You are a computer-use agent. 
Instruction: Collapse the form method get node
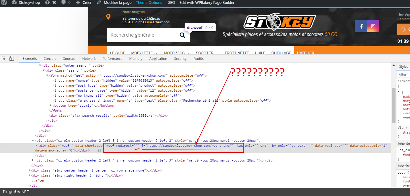[x=47, y=75]
